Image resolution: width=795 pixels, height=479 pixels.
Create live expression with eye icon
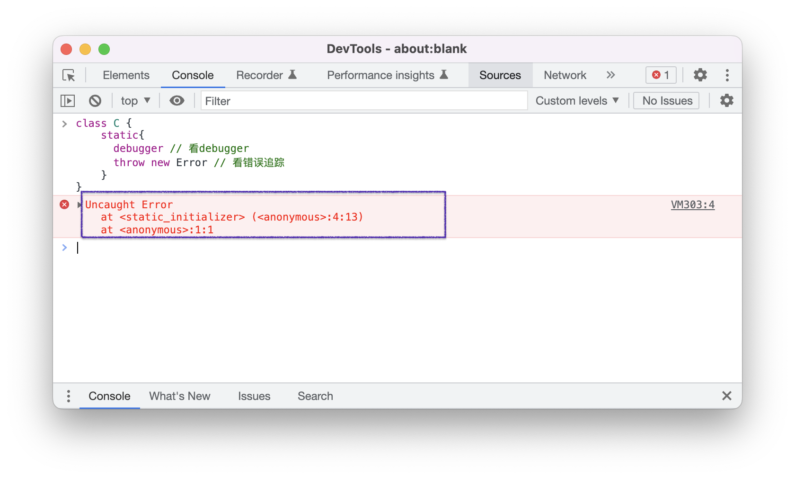(177, 100)
